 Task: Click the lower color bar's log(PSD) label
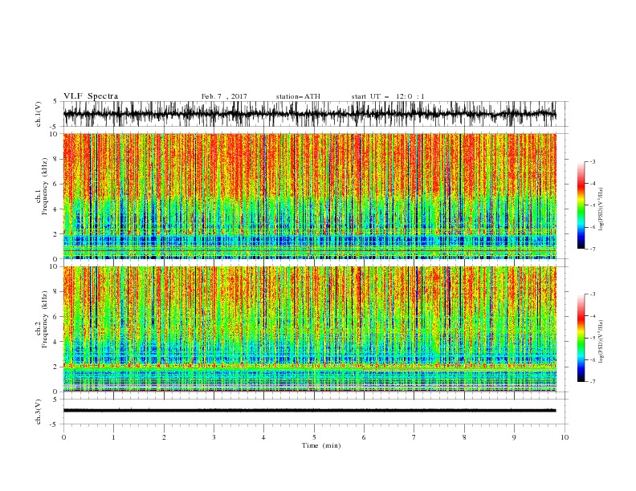click(x=602, y=342)
